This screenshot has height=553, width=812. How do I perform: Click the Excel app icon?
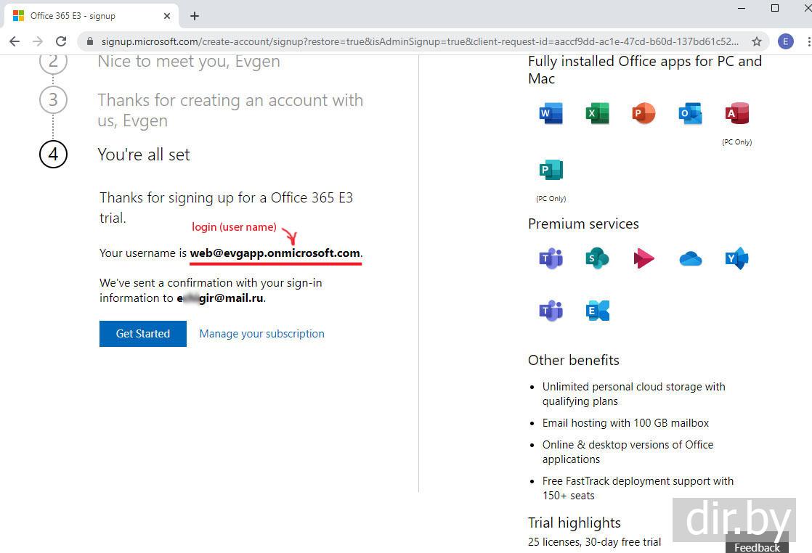[597, 113]
